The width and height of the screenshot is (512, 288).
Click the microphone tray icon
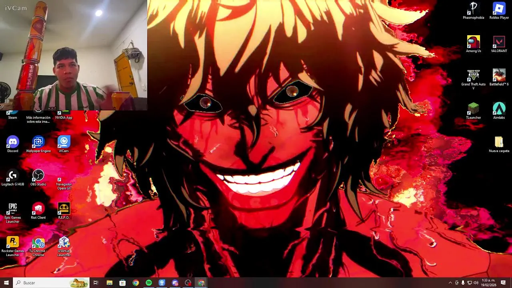(463, 283)
